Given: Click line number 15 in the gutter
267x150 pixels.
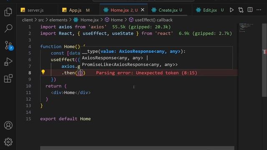Looking at the screenshot, I should coord(28,119).
